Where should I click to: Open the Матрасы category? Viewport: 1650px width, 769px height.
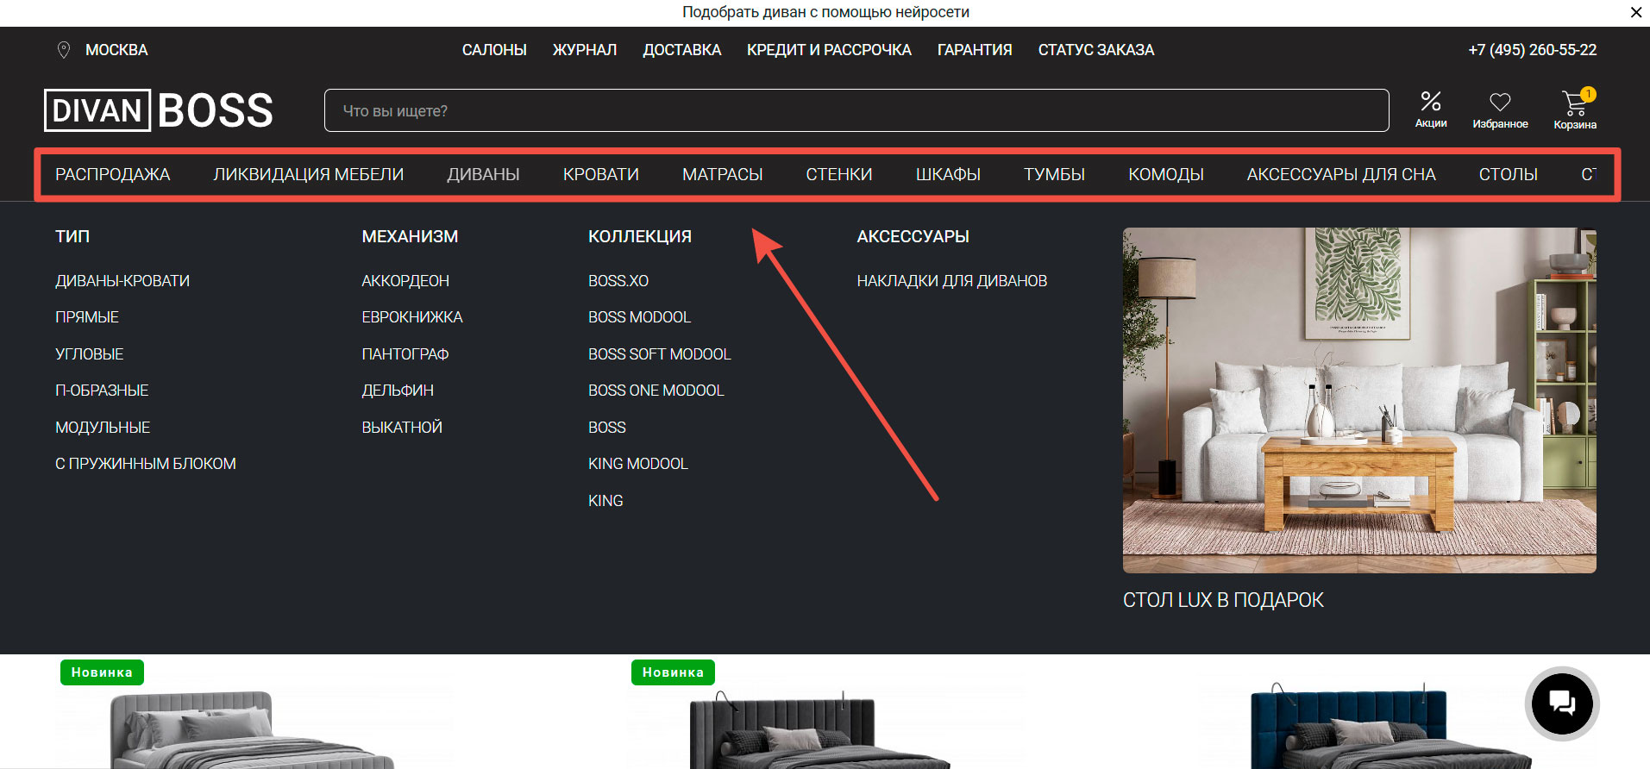[x=723, y=174]
